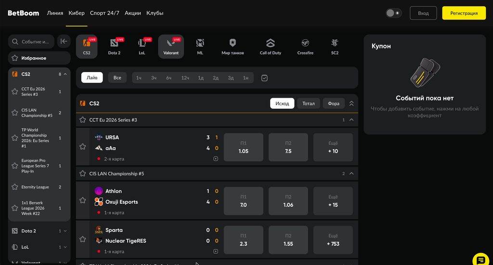Image resolution: width=493 pixels, height=265 pixels.
Task: Open Ещё +753 markets for Sparta match
Action: click(333, 240)
